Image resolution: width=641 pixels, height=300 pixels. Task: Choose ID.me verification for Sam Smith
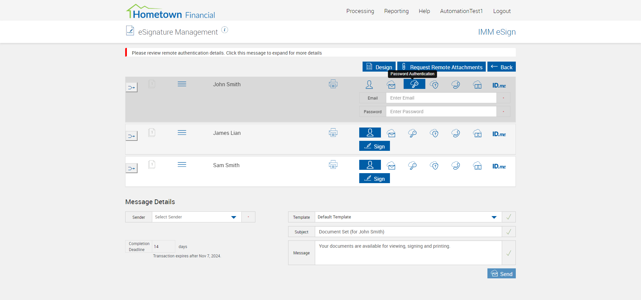tap(499, 166)
